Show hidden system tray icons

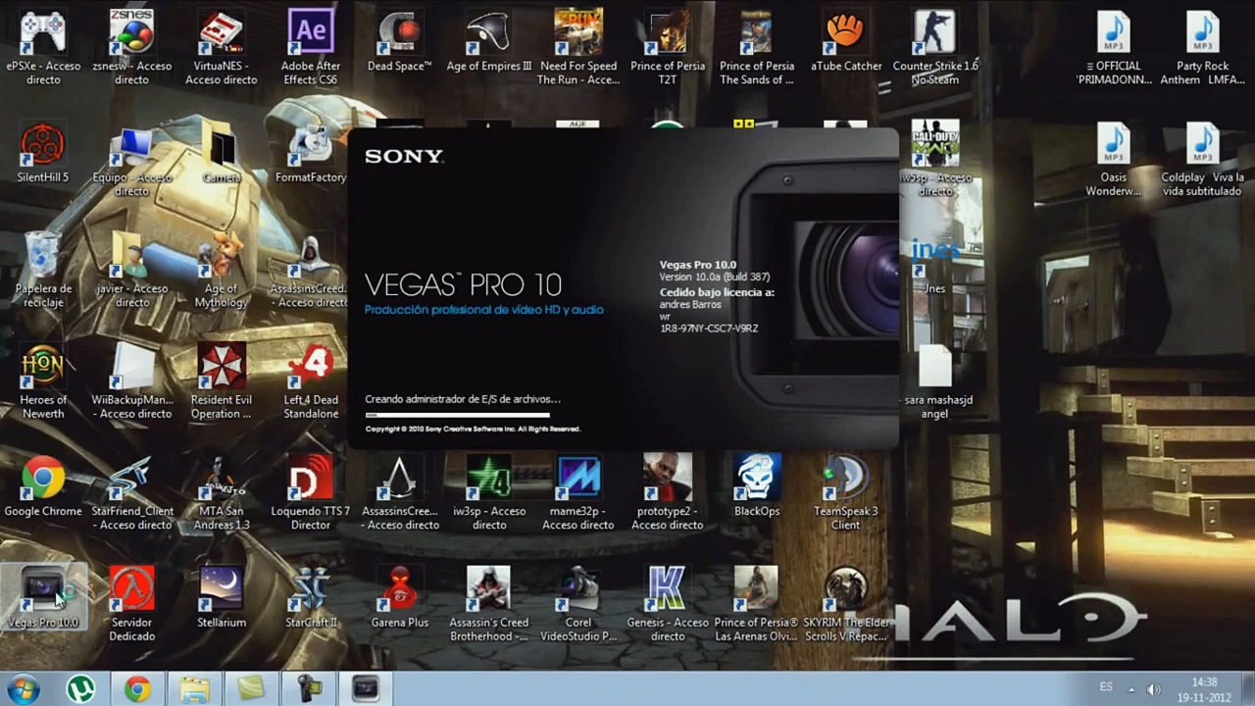(1131, 688)
